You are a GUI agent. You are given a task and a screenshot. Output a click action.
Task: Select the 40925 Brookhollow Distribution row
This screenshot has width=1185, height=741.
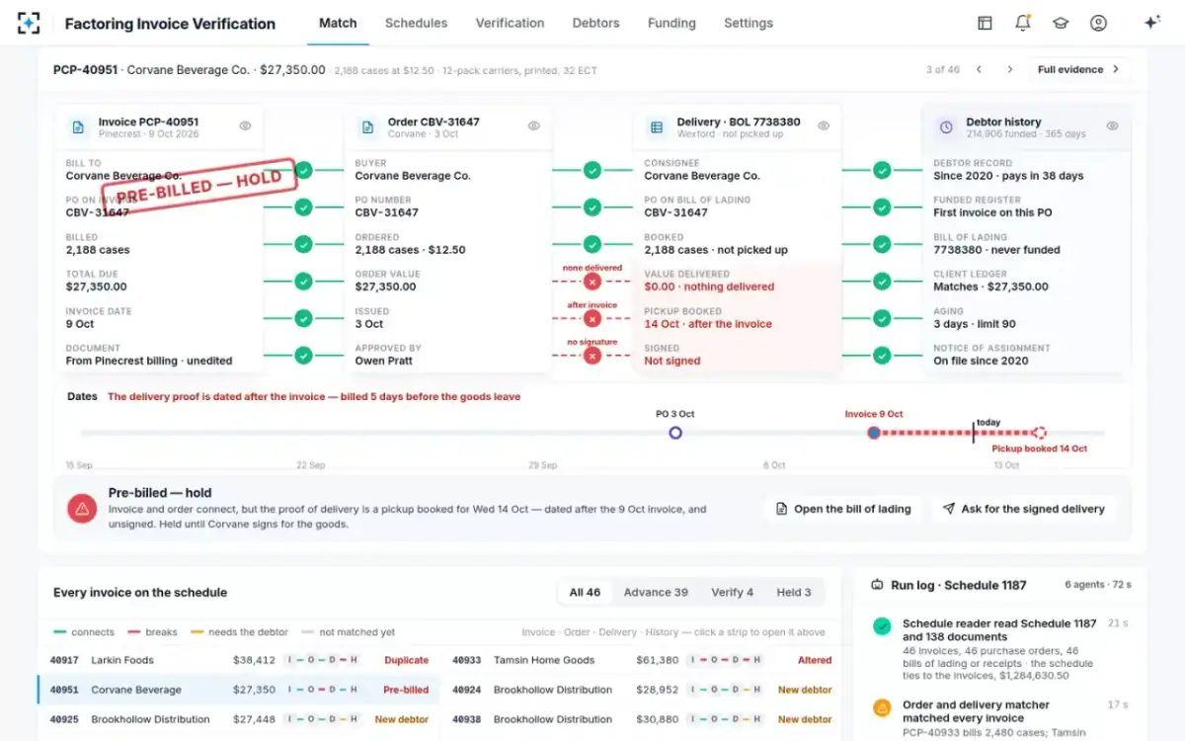click(240, 719)
